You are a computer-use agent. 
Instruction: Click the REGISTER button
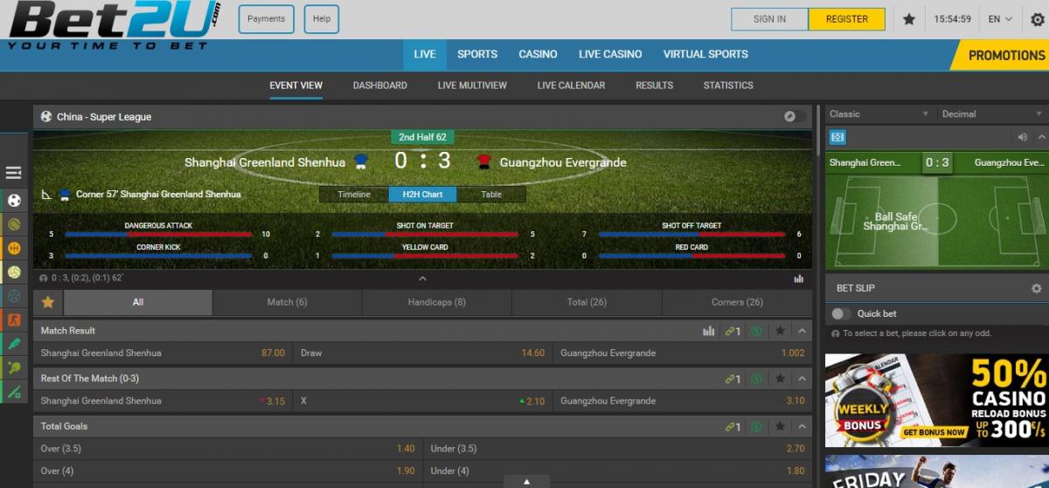coord(847,19)
